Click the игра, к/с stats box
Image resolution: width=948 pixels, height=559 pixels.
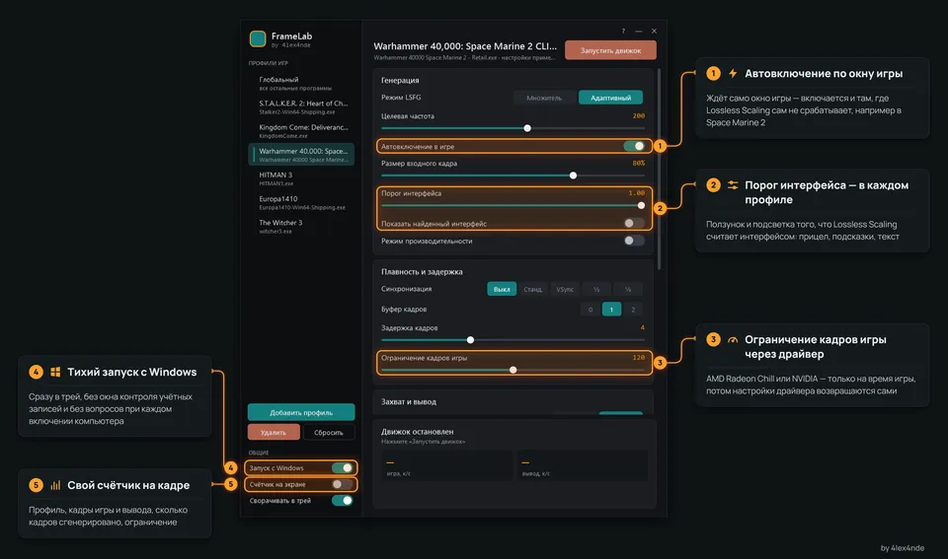[448, 465]
